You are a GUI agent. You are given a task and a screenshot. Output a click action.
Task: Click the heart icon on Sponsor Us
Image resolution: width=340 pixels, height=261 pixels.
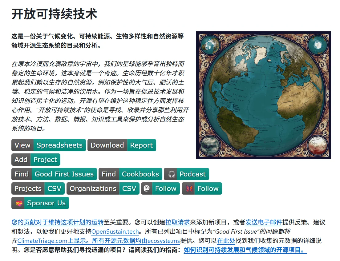pos(19,203)
